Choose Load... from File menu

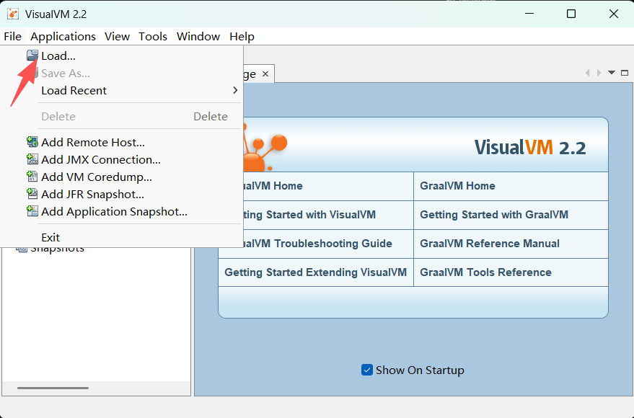coord(58,55)
